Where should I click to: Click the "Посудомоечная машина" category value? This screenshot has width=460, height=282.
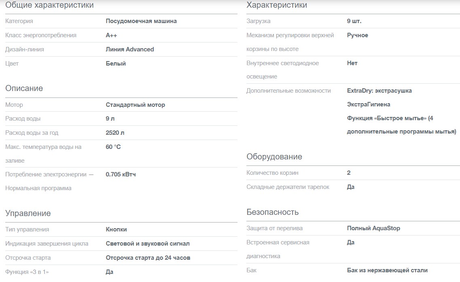141,21
